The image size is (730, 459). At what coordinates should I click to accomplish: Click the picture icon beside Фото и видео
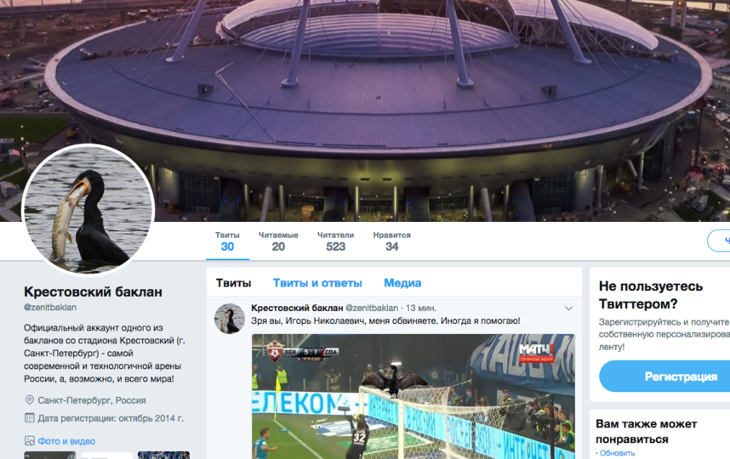coord(29,441)
